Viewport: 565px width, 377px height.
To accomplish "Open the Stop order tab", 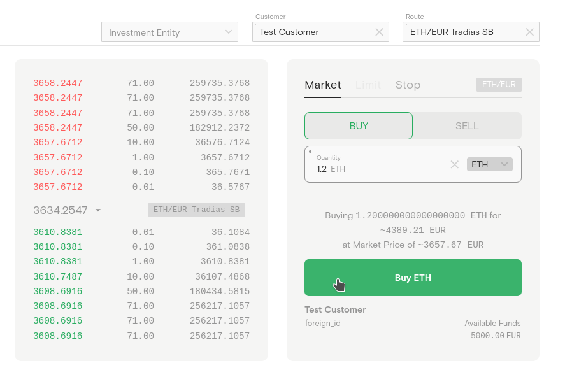I will 408,85.
